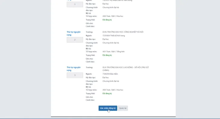Click A01-Toán, Vật lí, Tiếng Anh subject combination
This screenshot has height=119, width=220.
114,52
